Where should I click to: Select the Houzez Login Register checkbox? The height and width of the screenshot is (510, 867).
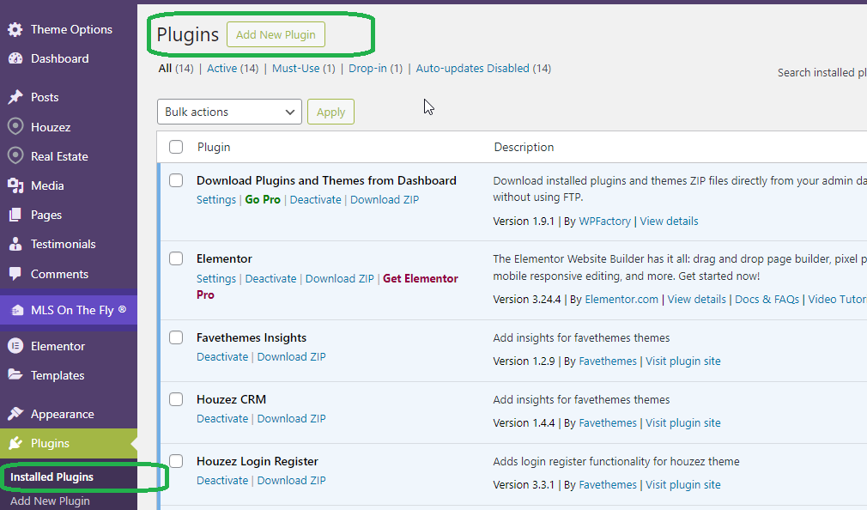[x=176, y=461]
